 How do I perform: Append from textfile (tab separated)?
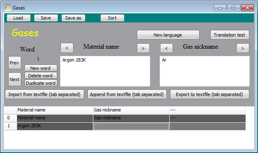click(127, 94)
